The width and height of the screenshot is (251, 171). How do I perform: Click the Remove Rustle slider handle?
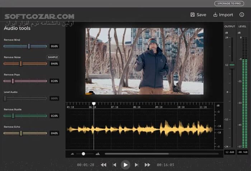pyautogui.click(x=13, y=116)
